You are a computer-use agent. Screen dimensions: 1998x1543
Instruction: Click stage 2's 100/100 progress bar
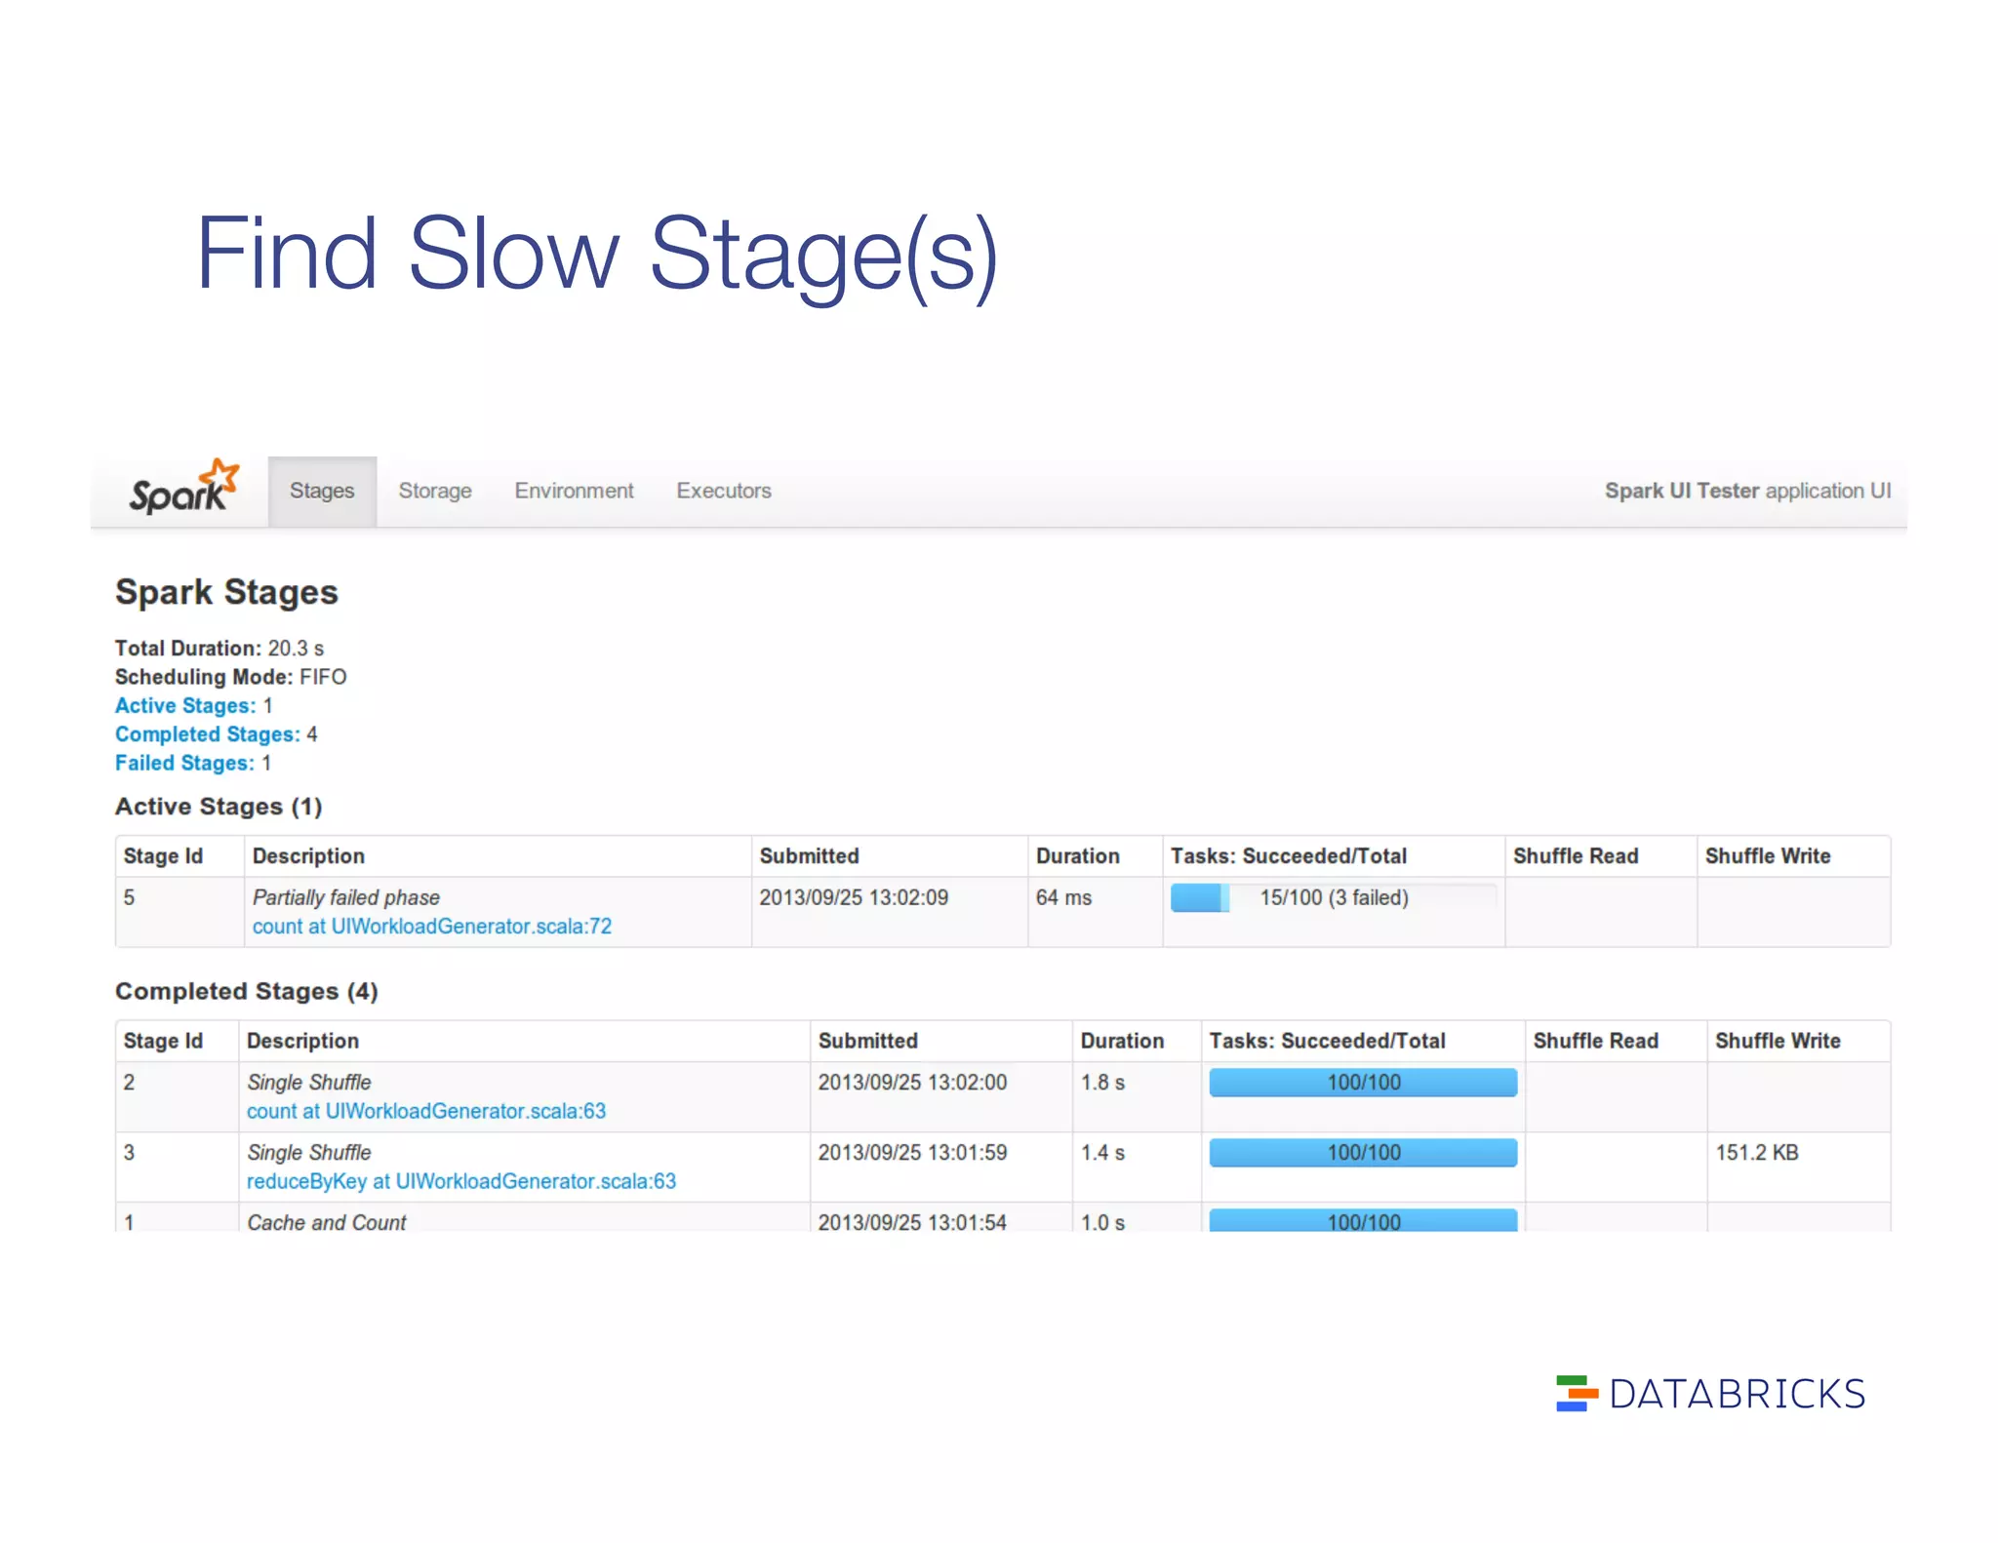[x=1363, y=1083]
